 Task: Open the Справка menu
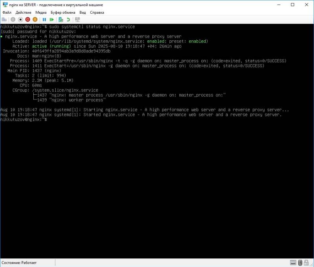pos(97,12)
